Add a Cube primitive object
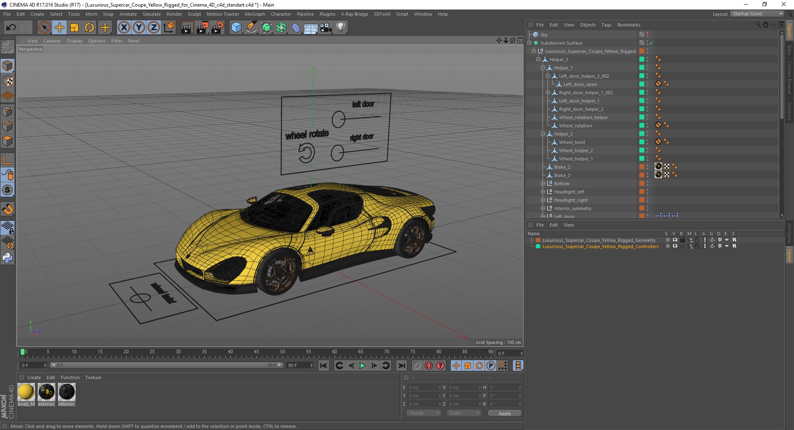Screen dimensions: 794x430 click(x=236, y=28)
